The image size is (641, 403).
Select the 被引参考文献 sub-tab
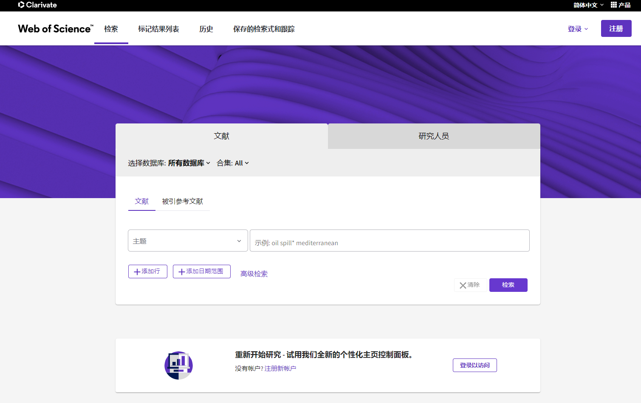(182, 201)
